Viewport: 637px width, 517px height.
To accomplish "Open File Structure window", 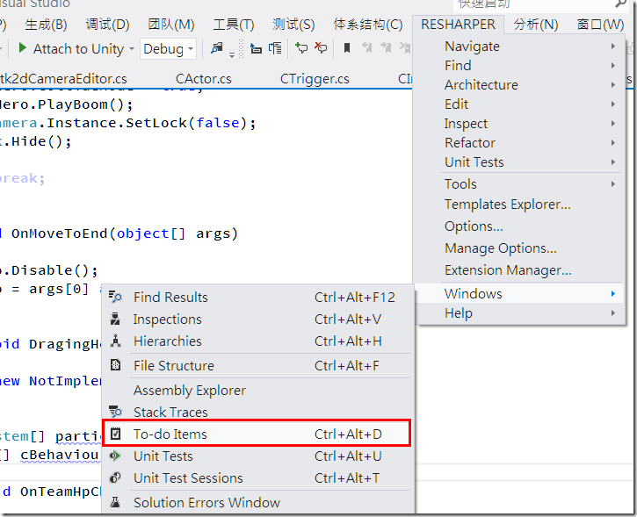I will (257, 366).
